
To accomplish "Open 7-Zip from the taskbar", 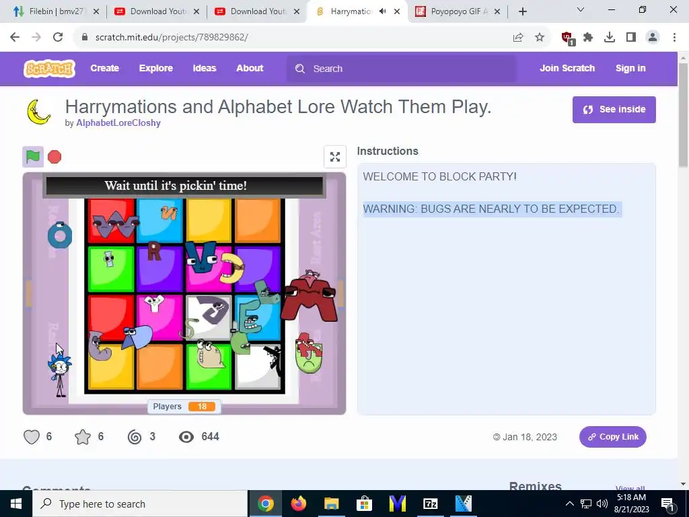I will tap(430, 504).
